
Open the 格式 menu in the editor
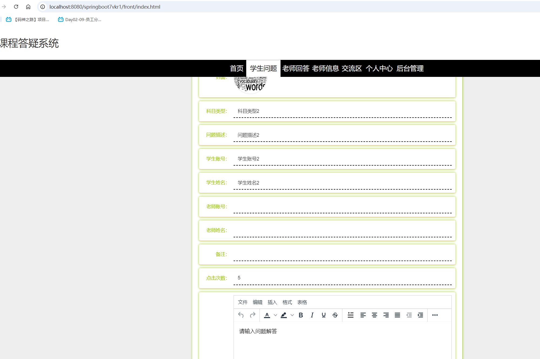point(287,302)
